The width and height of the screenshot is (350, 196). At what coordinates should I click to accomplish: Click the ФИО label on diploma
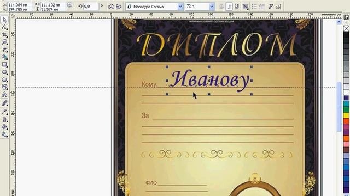151,183
